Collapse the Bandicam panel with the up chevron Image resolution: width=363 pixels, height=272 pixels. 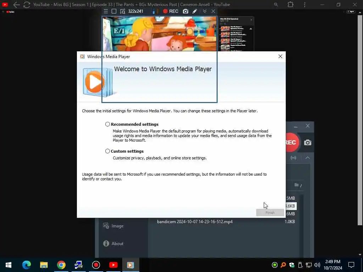[x=307, y=158]
